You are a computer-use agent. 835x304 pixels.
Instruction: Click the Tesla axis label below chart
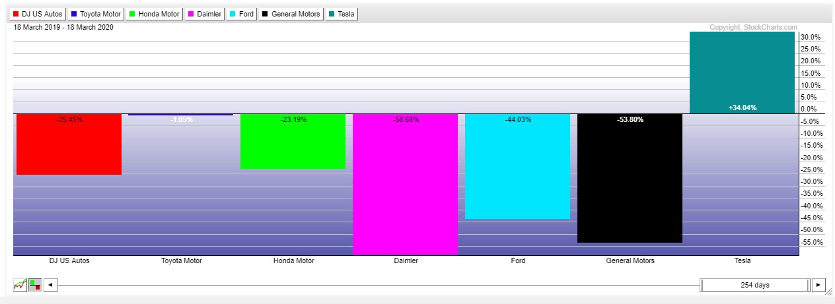742,260
